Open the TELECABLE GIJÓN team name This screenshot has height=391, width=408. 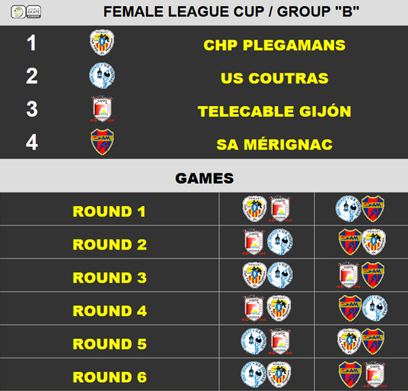[275, 112]
